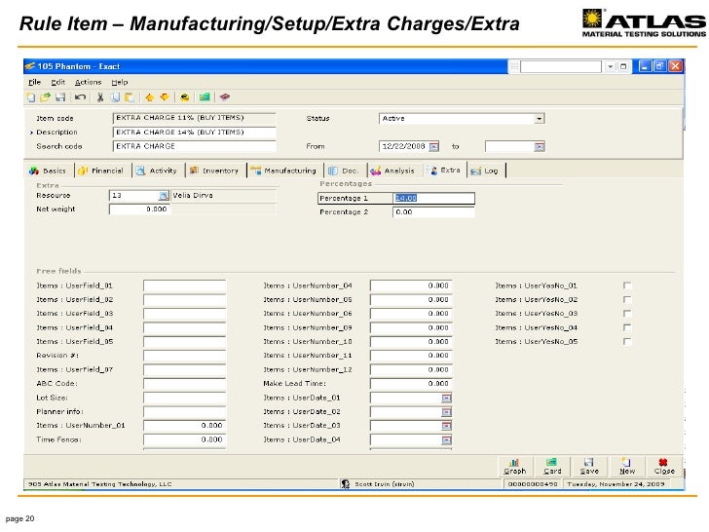
Task: Select the Extra tab
Action: [x=444, y=171]
